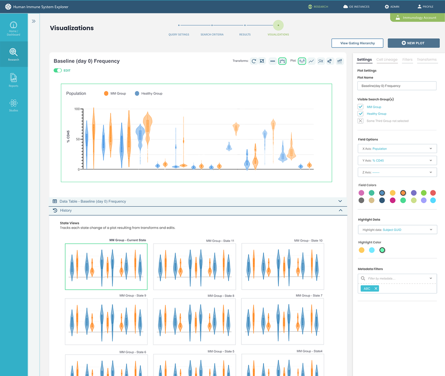This screenshot has height=376, width=445.
Task: Switch to the line plot icon
Action: (x=311, y=61)
